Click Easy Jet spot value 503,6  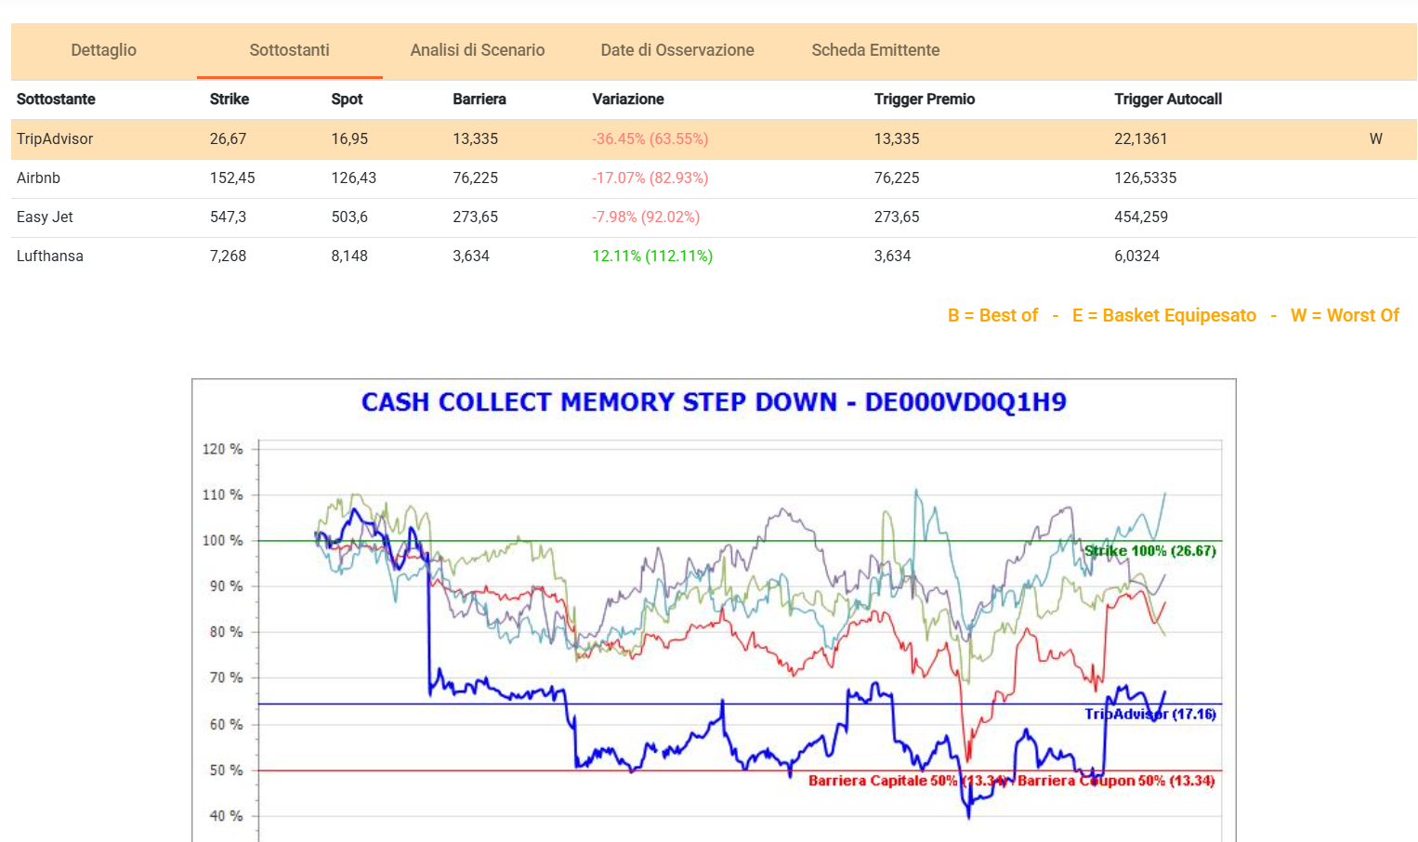[x=349, y=217]
